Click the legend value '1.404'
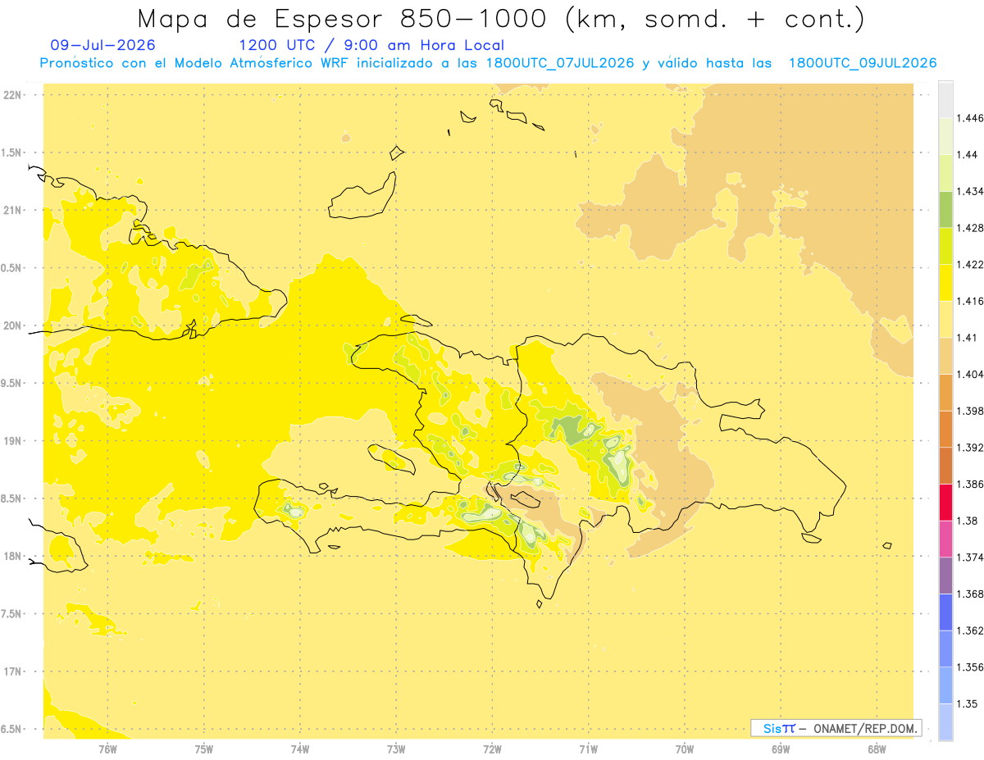984x760 pixels. 970,375
